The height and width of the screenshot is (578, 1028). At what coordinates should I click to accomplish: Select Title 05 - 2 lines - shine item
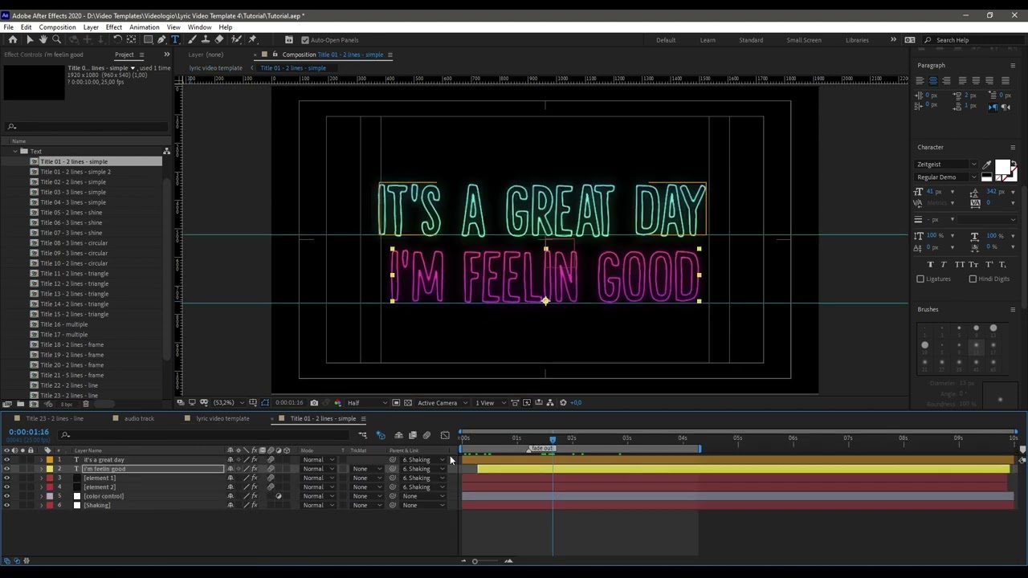point(71,213)
